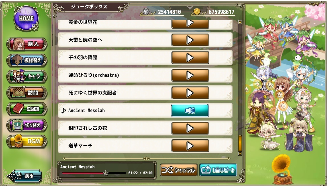Play 運命ひらり(orchestra) track
Screen dimensions: 327x186
[190, 75]
